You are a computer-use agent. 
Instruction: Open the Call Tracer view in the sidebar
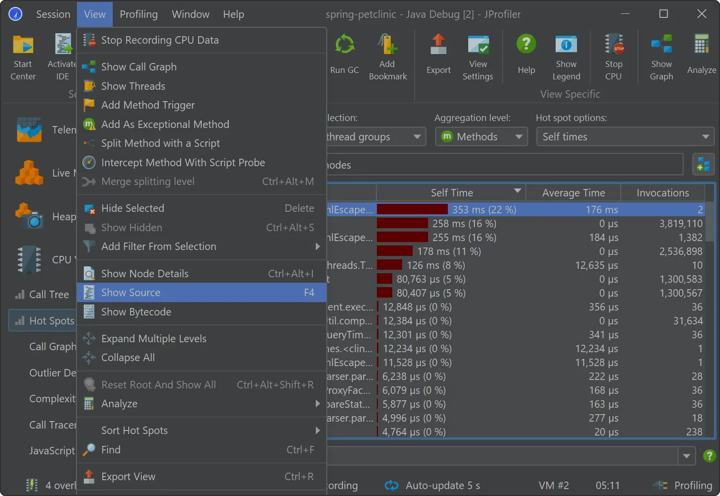tap(53, 425)
